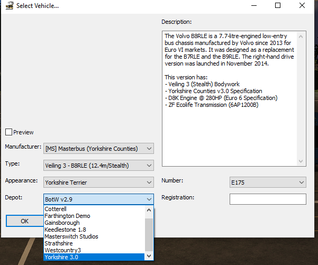This screenshot has height=265, width=318.
Task: Click the Registration input field
Action: (268, 199)
